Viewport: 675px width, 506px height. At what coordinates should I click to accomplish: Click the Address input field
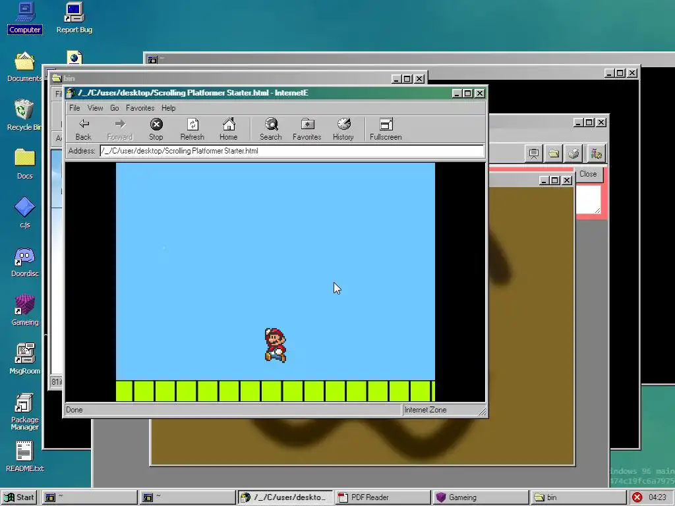(292, 151)
